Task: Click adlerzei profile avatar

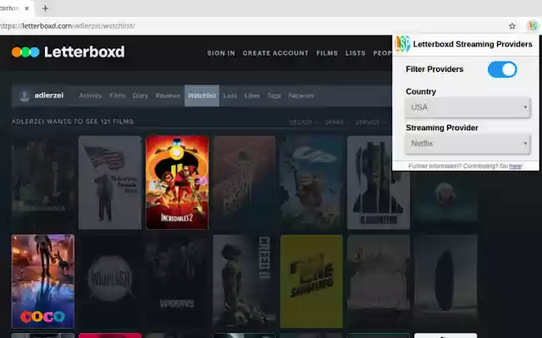Action: (25, 95)
